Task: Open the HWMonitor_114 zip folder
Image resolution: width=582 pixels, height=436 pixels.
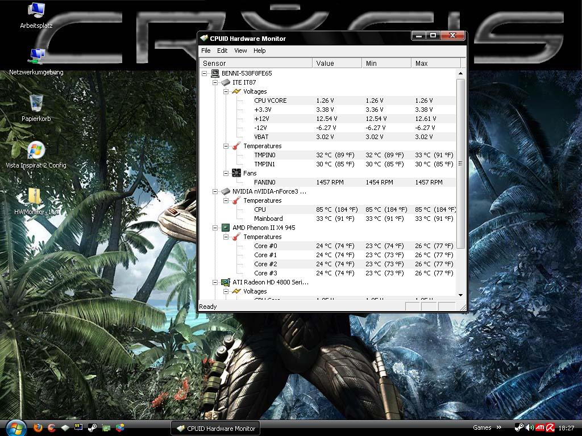Action: pos(36,202)
